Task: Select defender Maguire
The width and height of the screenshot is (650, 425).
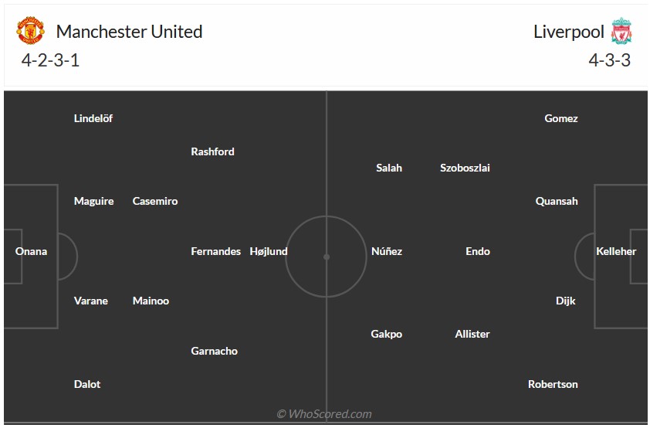Action: [93, 201]
